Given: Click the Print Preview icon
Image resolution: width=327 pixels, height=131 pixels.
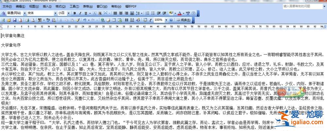Looking at the screenshot, I should 33,20.
